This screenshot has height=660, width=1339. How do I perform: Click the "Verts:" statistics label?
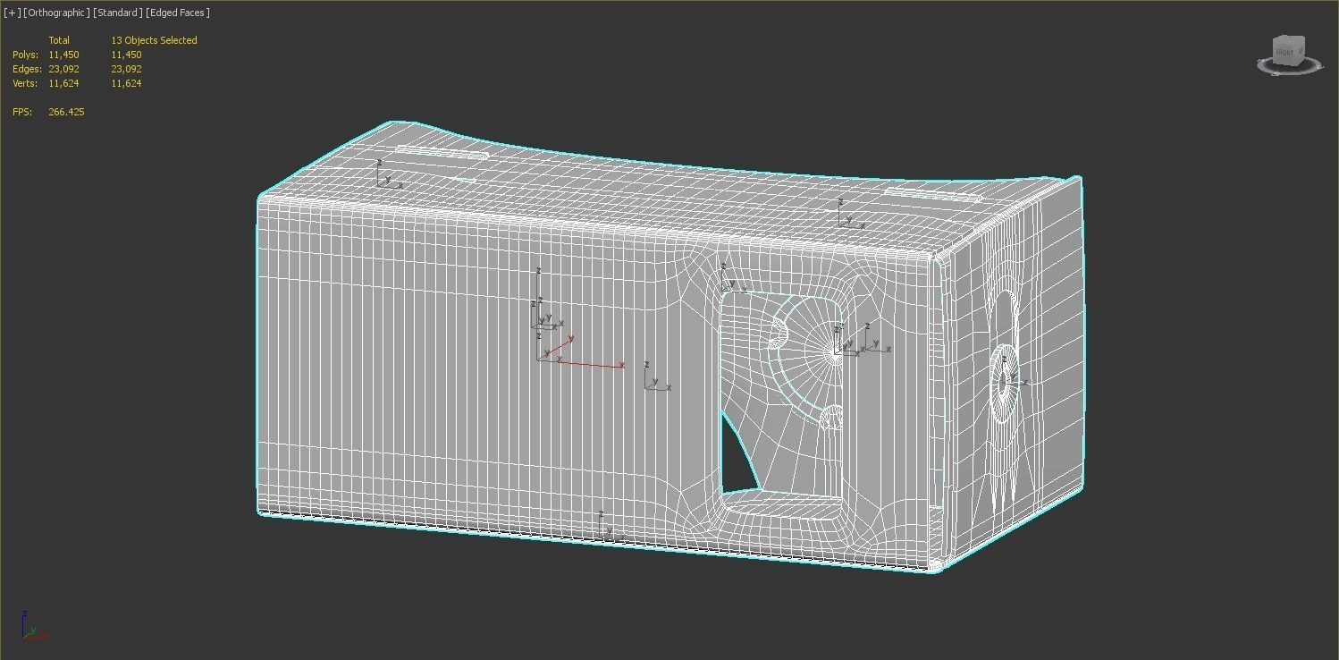point(25,83)
